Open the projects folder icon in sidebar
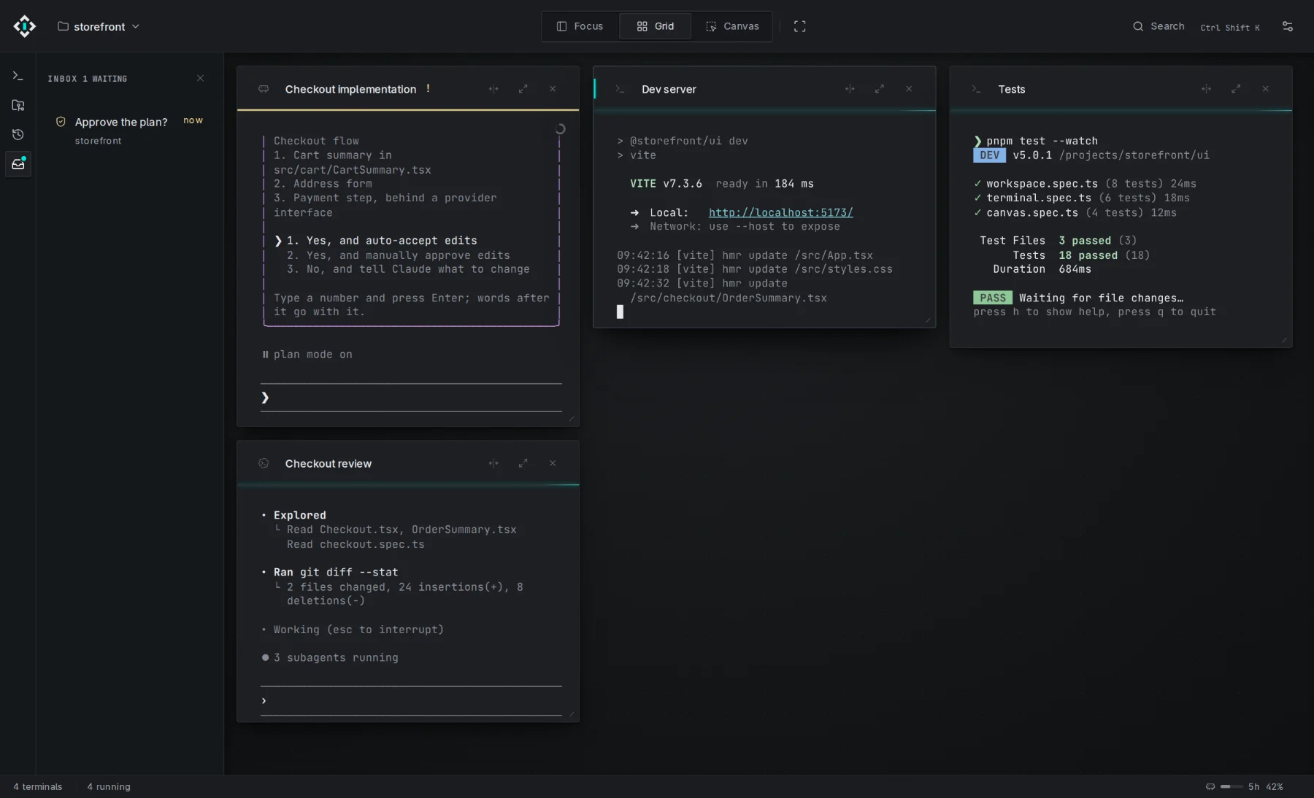This screenshot has height=798, width=1314. [18, 105]
